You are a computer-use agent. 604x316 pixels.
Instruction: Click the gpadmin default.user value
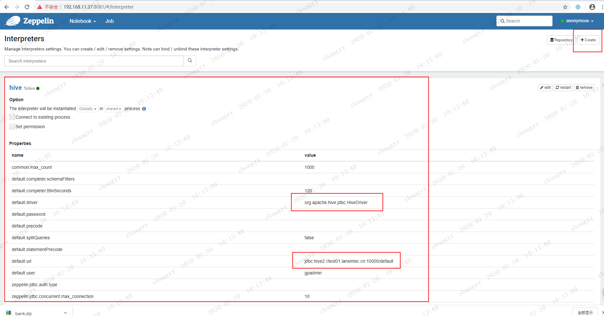click(x=313, y=273)
